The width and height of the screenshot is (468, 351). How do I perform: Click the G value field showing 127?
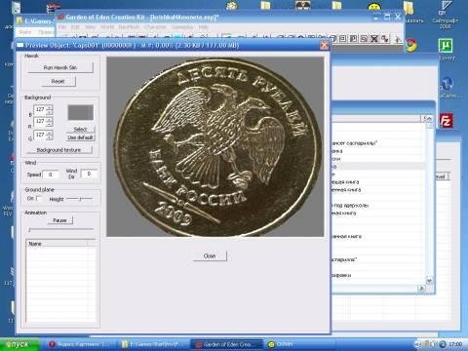(40, 135)
